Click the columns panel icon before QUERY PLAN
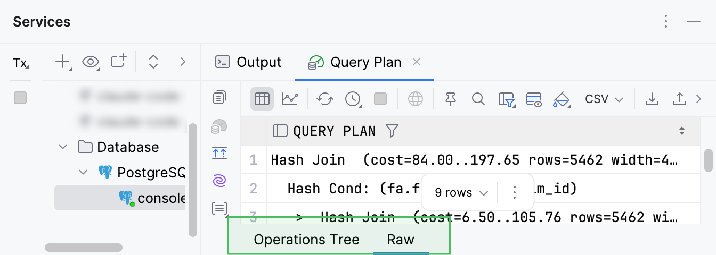 point(280,131)
